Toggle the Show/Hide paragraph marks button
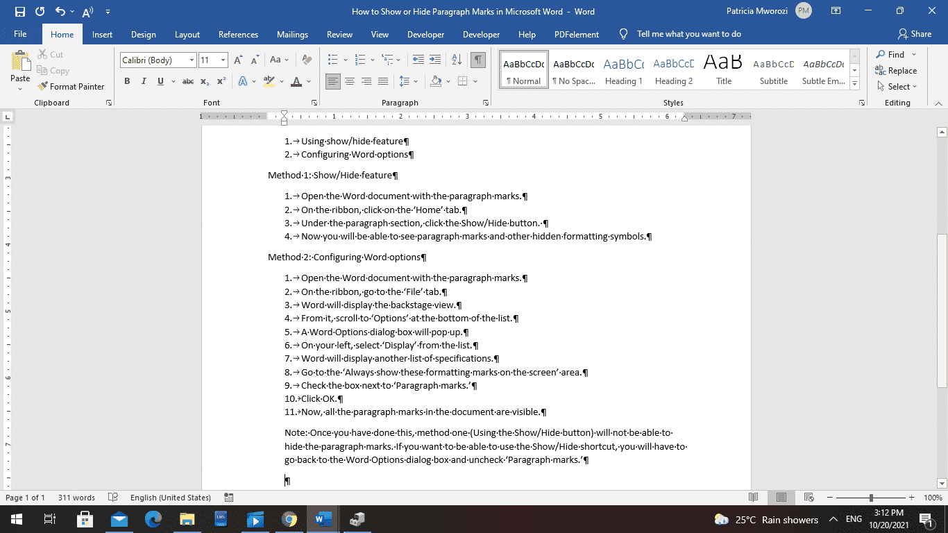 pos(478,60)
